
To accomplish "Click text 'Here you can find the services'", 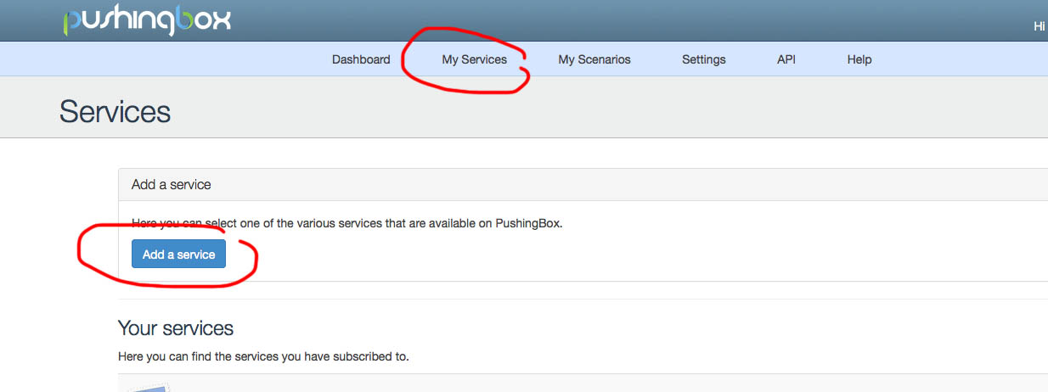I will 201,356.
